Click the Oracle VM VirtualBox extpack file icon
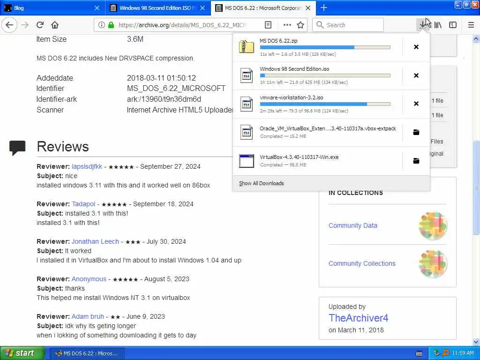 coord(247,132)
